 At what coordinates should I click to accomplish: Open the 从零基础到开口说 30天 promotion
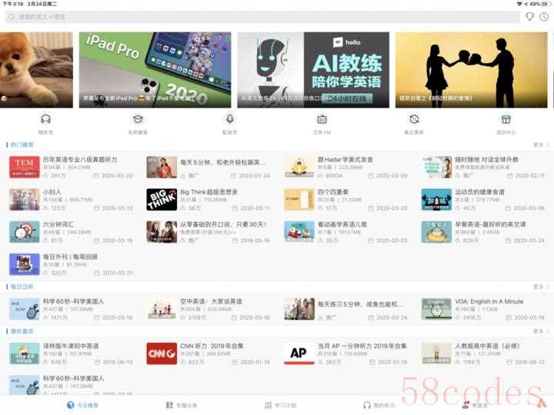209,232
